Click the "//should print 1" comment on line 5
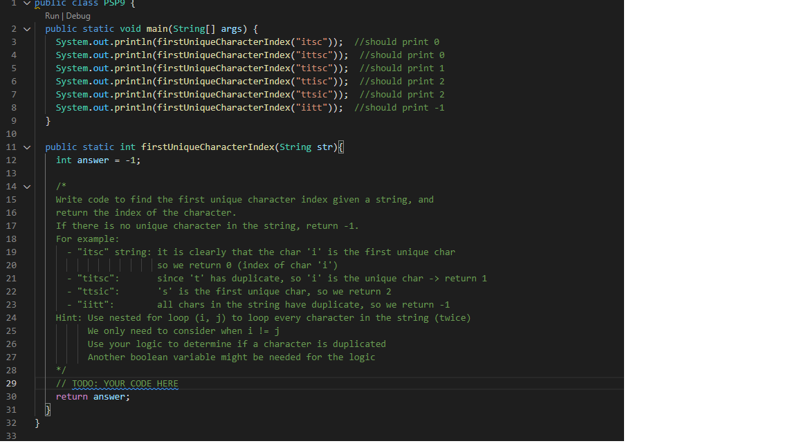This screenshot has height=448, width=797. [402, 68]
